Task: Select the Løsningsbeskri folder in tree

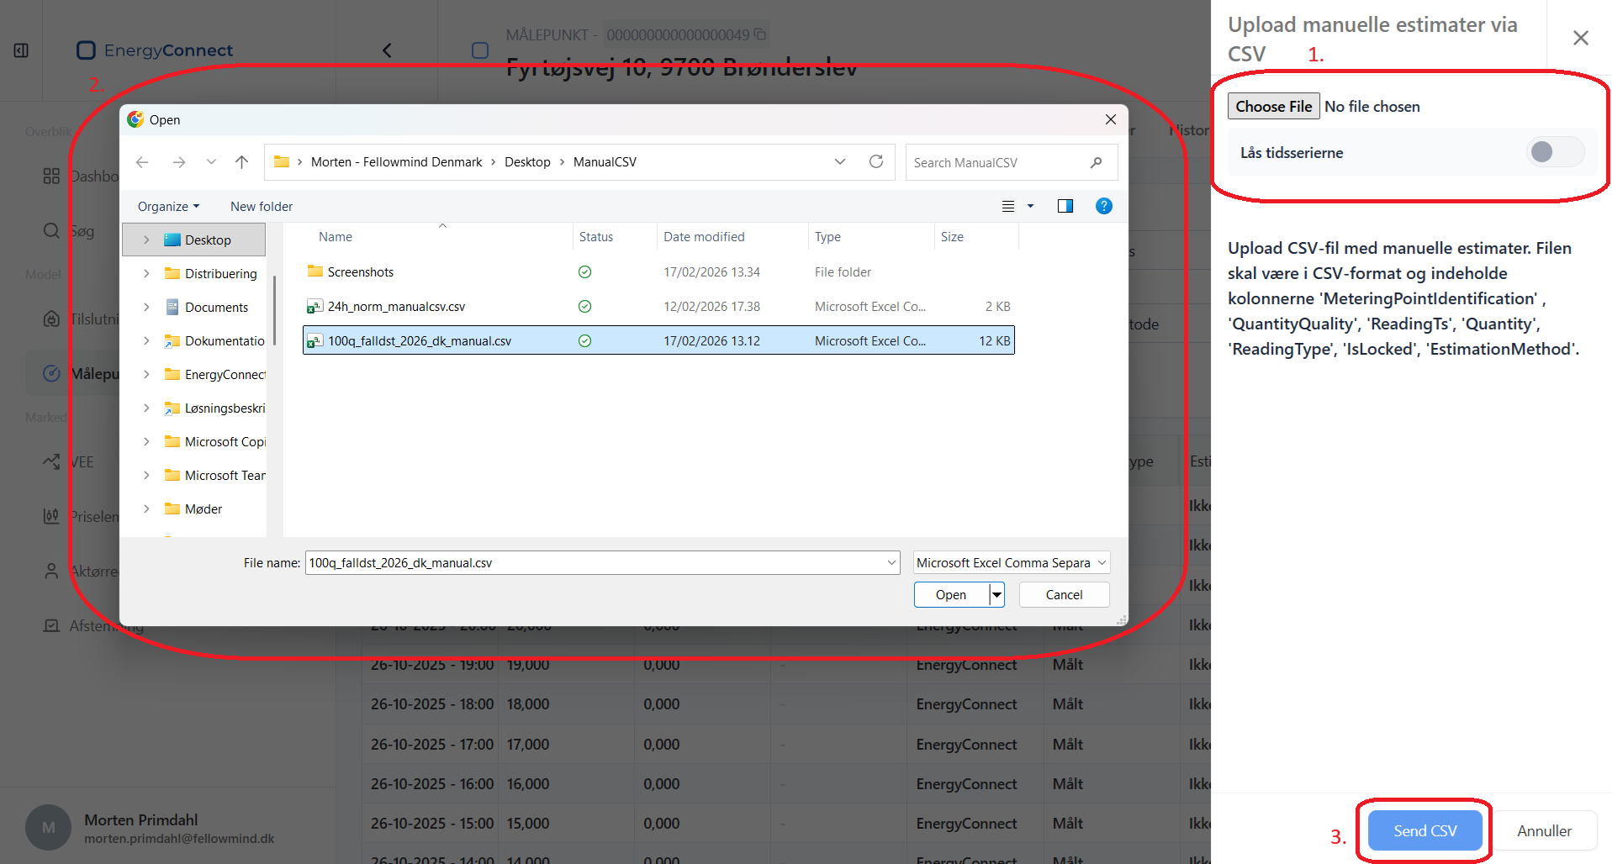Action: click(214, 408)
